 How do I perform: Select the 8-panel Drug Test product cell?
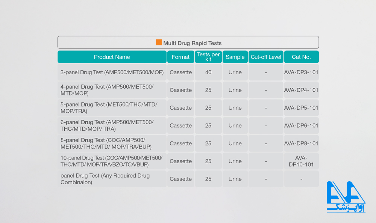click(x=112, y=143)
